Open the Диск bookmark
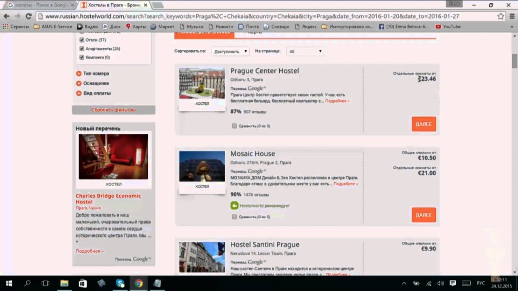This screenshot has width=518, height=291. pos(112,27)
